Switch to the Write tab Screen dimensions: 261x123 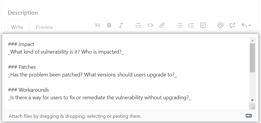pos(17,27)
